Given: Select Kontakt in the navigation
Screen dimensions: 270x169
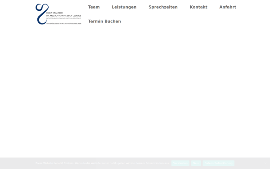Looking at the screenshot, I should [x=198, y=7].
